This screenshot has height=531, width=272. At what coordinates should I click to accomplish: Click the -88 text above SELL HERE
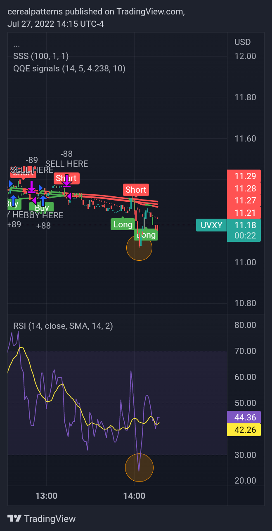66,154
